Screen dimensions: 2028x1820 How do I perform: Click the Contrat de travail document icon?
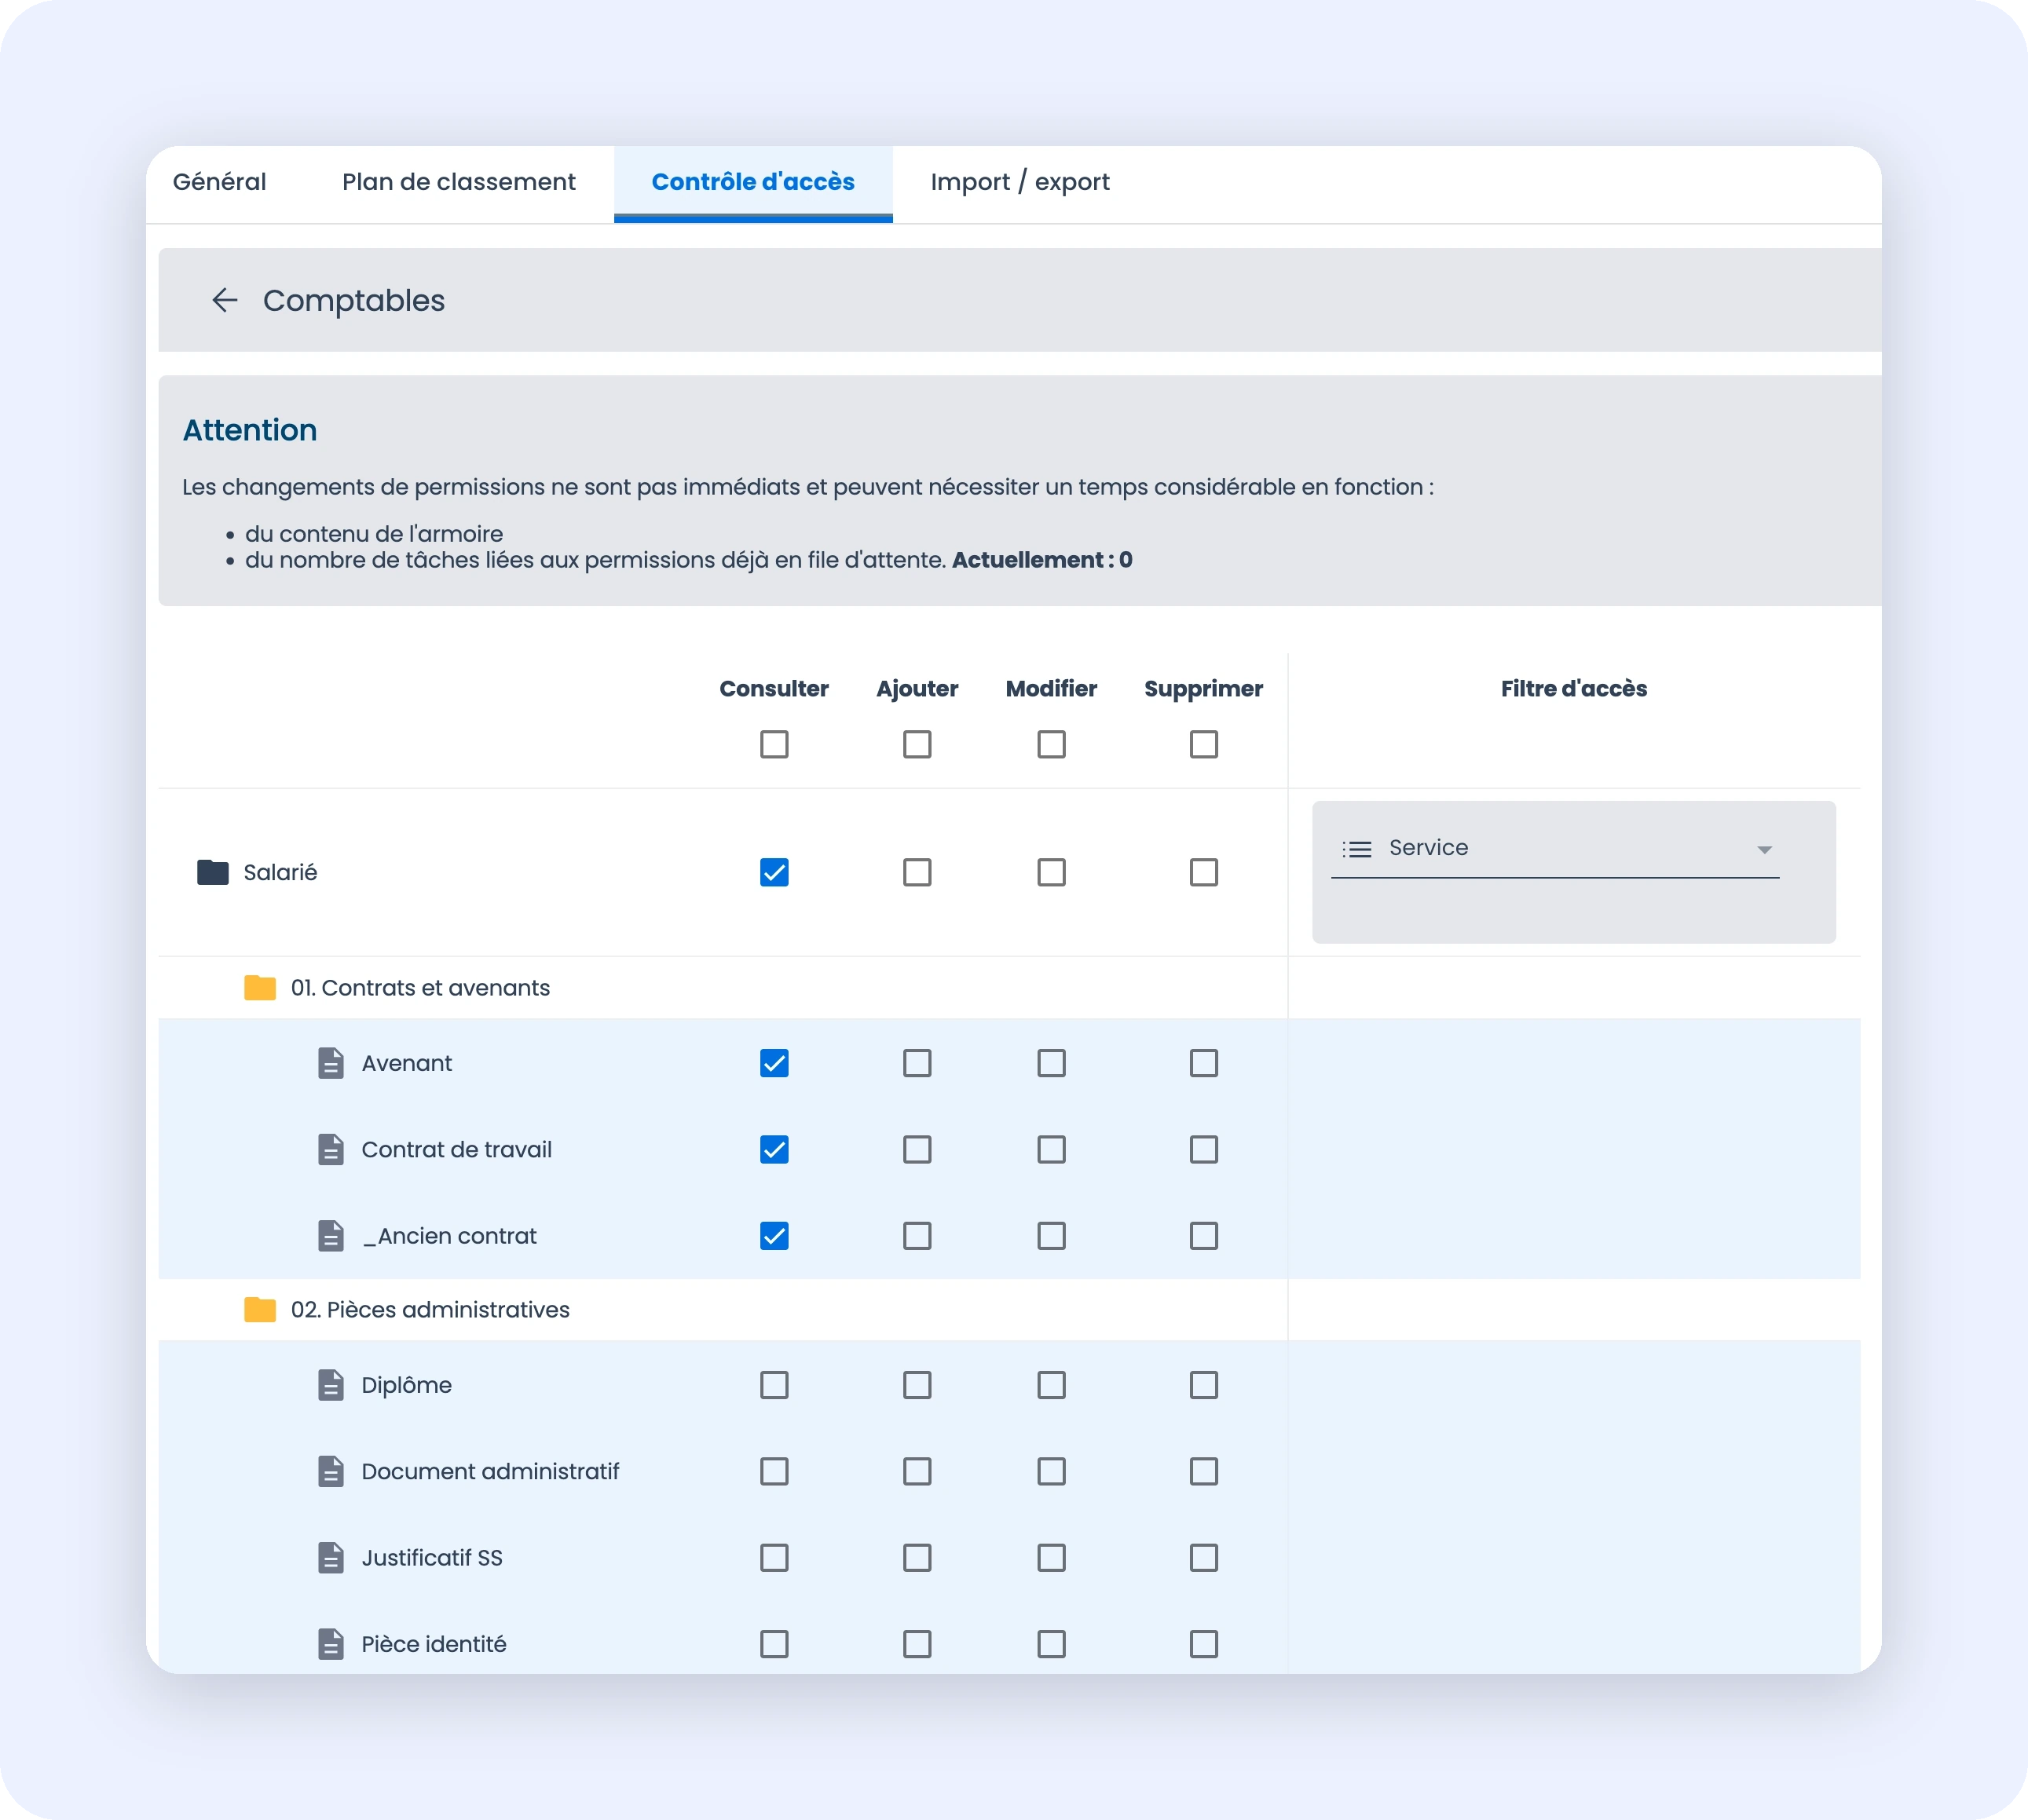[x=330, y=1150]
